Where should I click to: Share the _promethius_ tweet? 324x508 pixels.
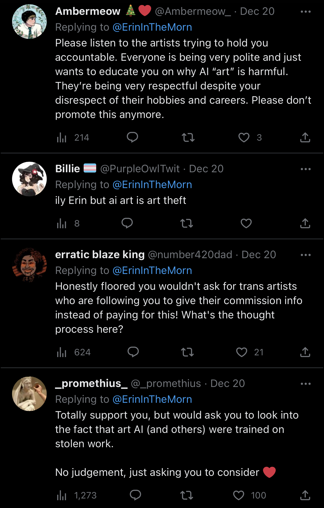coord(305,495)
